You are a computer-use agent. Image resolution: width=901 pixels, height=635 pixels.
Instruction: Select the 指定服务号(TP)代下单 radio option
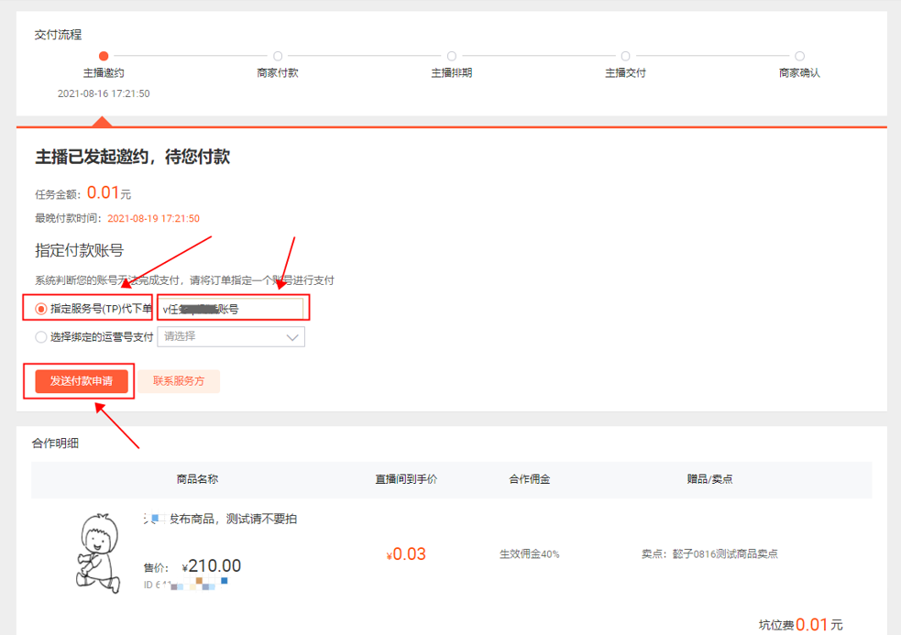(41, 309)
